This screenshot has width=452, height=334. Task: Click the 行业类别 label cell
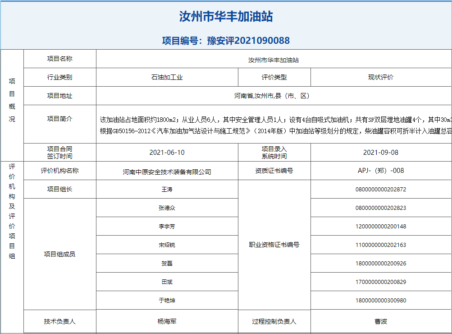coord(59,77)
